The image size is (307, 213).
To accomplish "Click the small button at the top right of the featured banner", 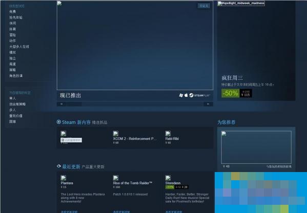I will (204, 6).
